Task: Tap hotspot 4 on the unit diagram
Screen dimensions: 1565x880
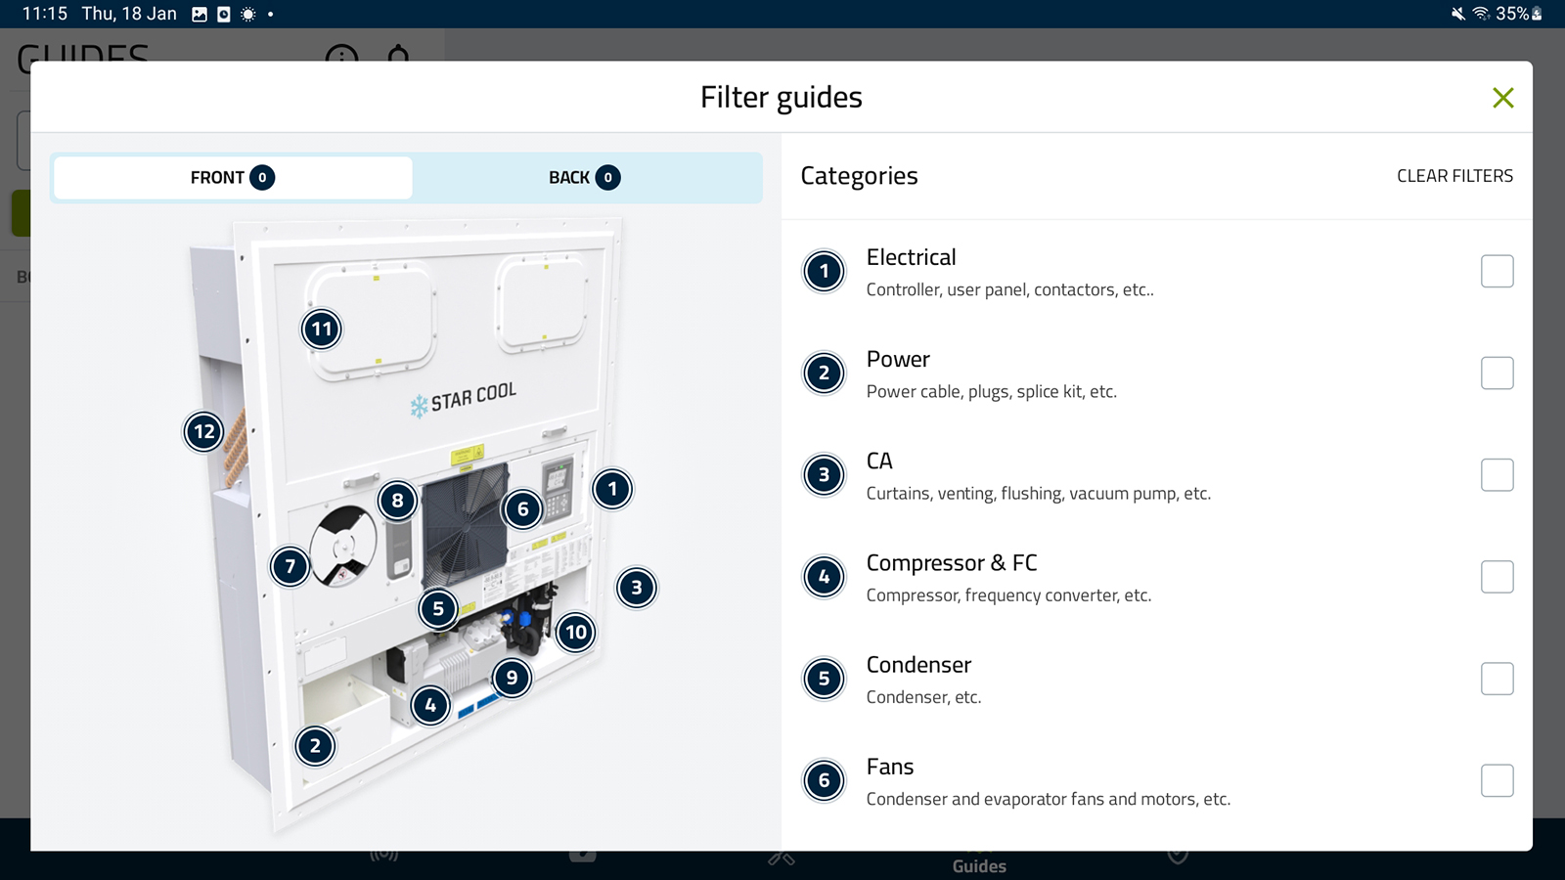Action: tap(430, 705)
